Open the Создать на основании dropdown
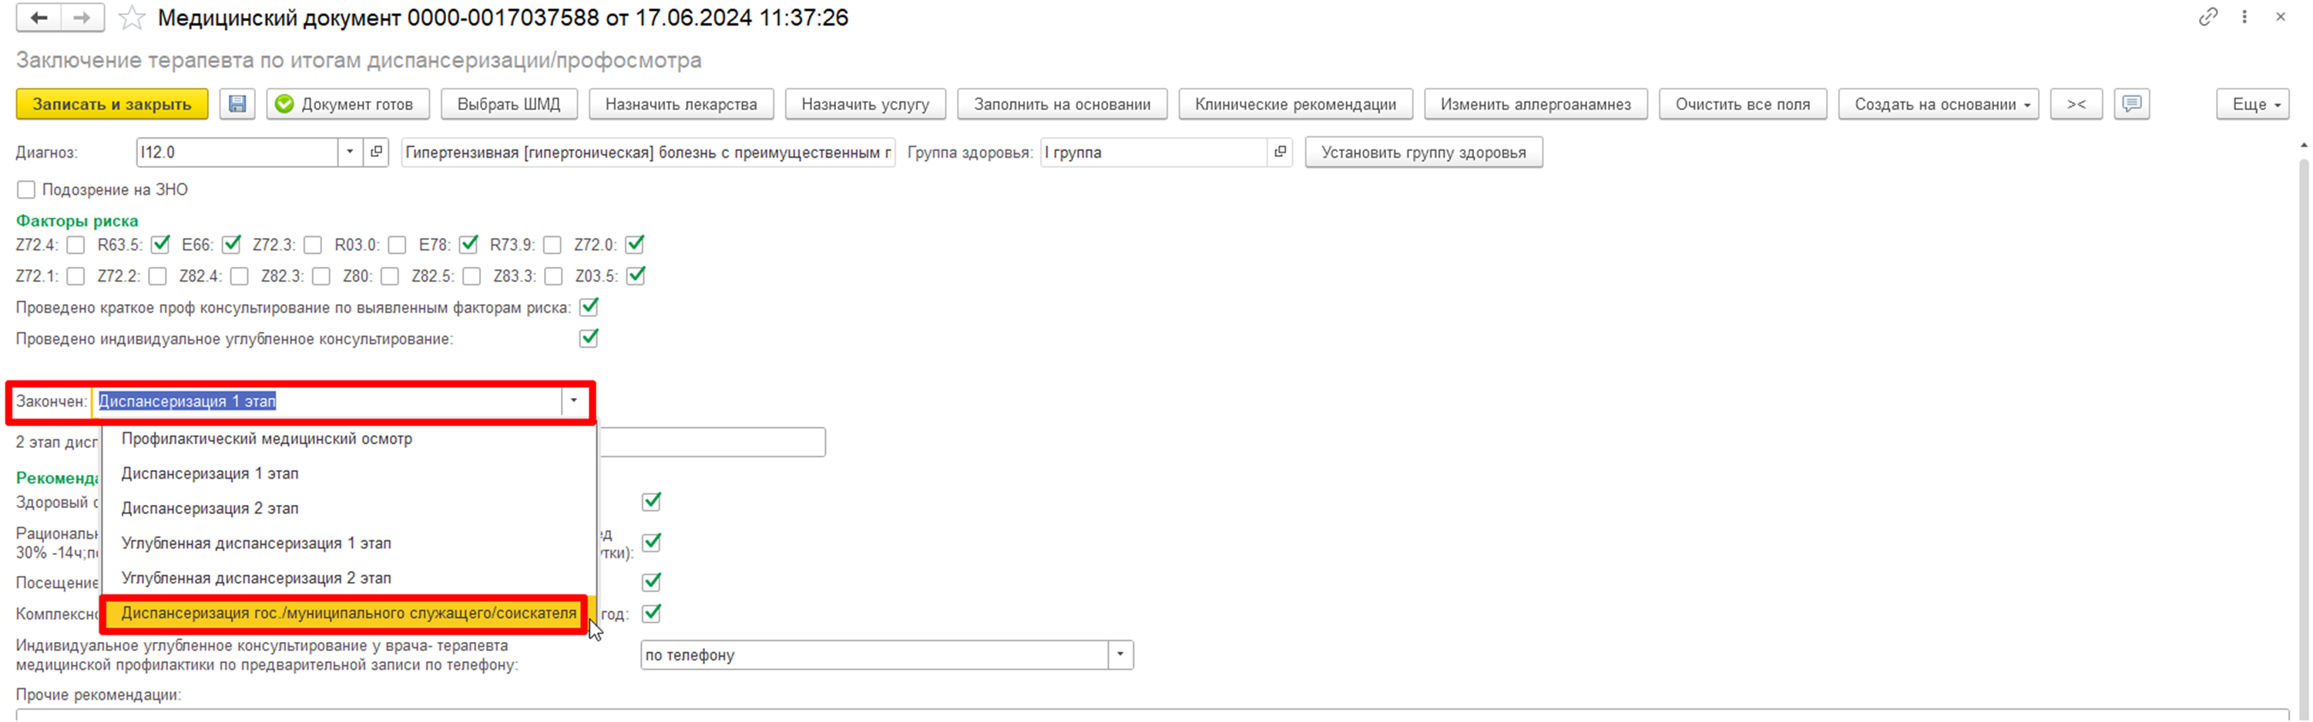2313x722 pixels. coord(1938,104)
